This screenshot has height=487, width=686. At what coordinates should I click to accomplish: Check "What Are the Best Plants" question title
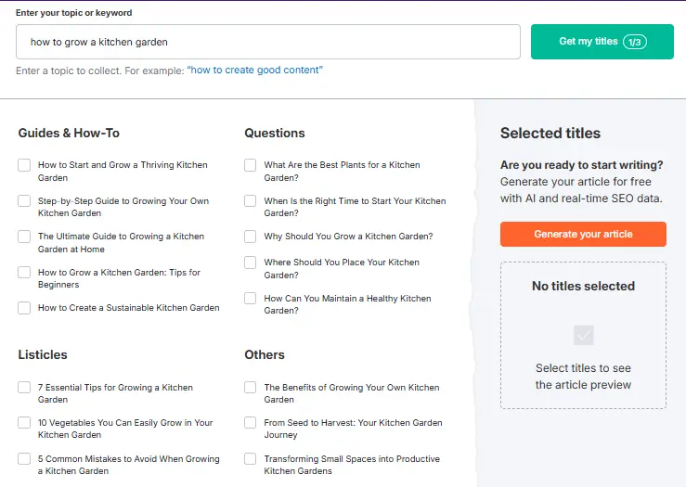(x=251, y=165)
